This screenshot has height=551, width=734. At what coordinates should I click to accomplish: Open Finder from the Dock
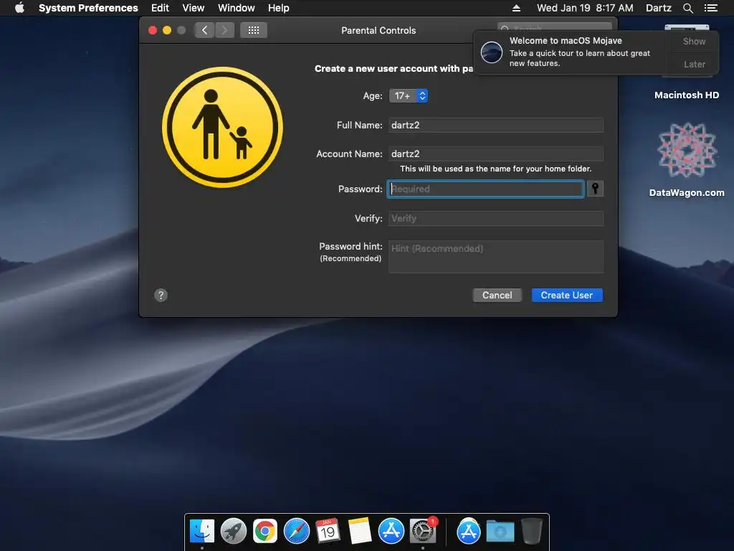201,532
